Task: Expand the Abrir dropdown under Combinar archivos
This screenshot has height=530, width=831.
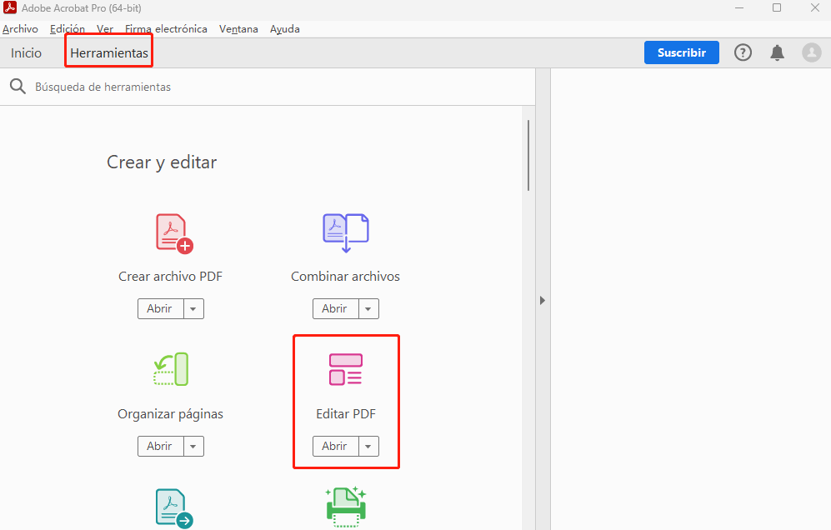Action: coord(368,308)
